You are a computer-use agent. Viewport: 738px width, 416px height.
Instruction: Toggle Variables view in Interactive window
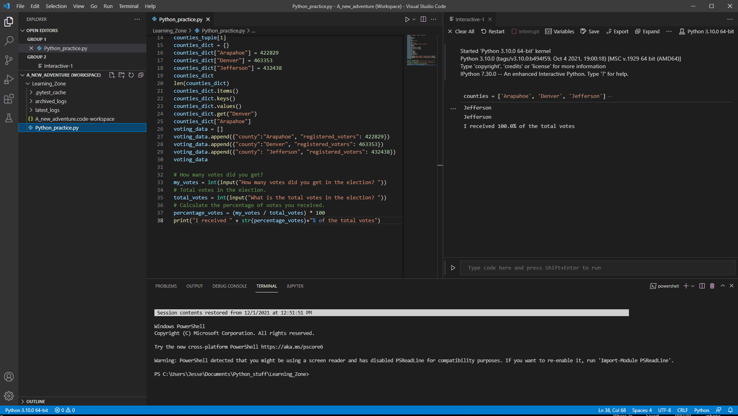pos(560,31)
